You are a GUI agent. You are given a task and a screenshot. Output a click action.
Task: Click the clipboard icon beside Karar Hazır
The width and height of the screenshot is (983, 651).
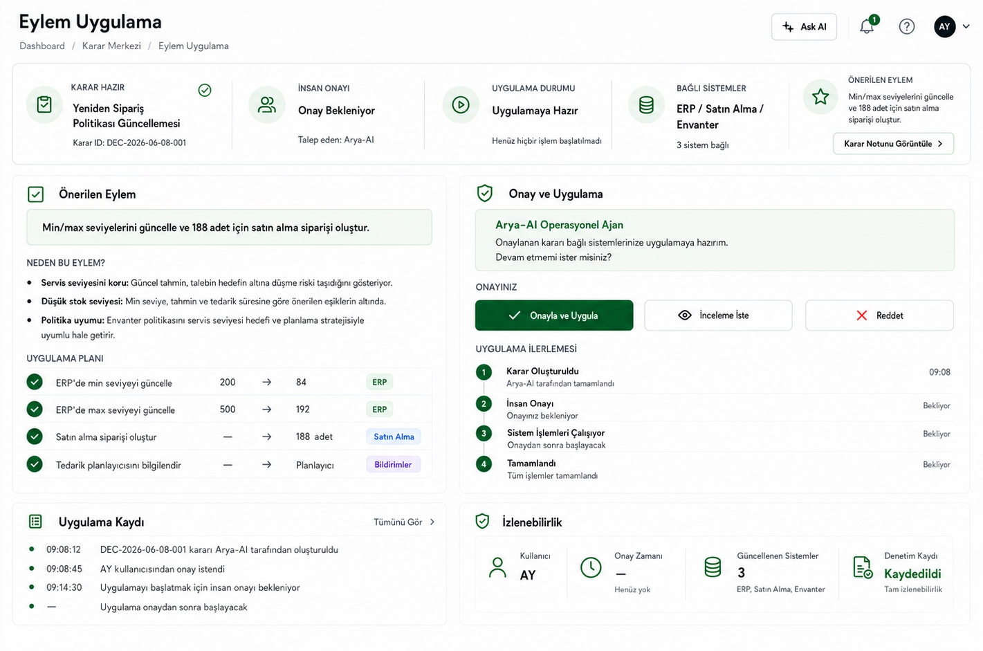pyautogui.click(x=44, y=104)
